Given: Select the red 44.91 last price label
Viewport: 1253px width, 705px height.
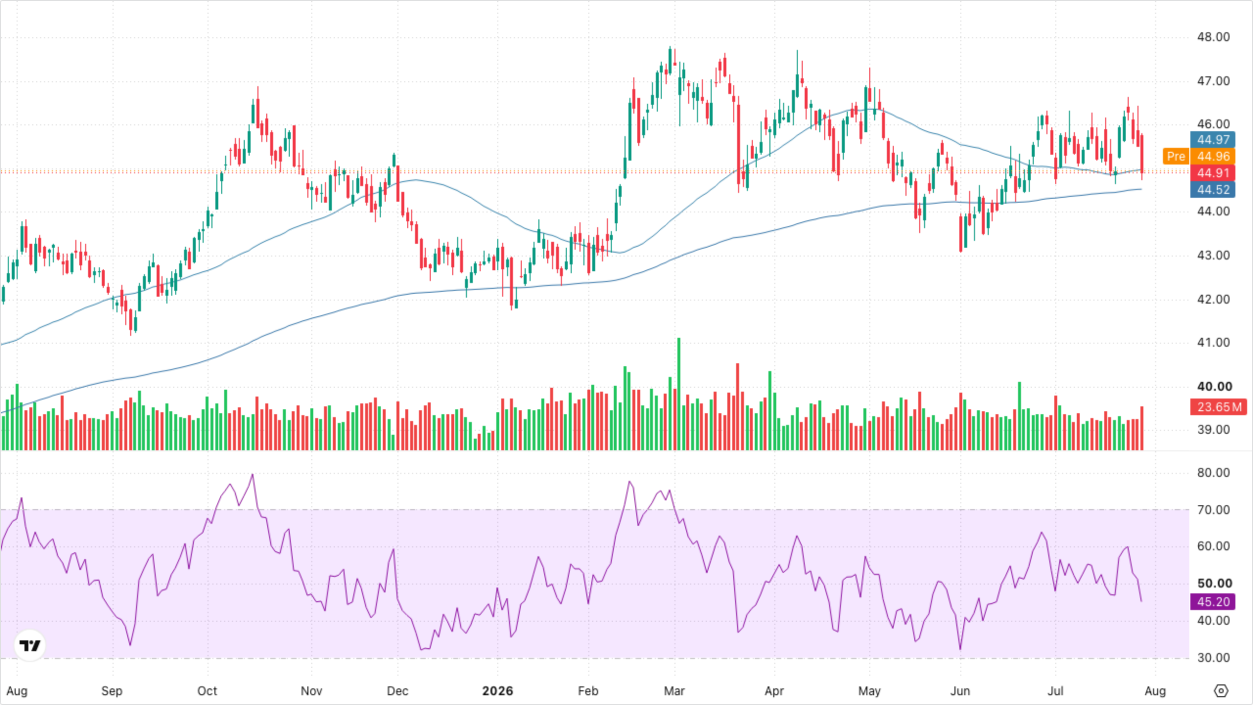Looking at the screenshot, I should (1213, 173).
